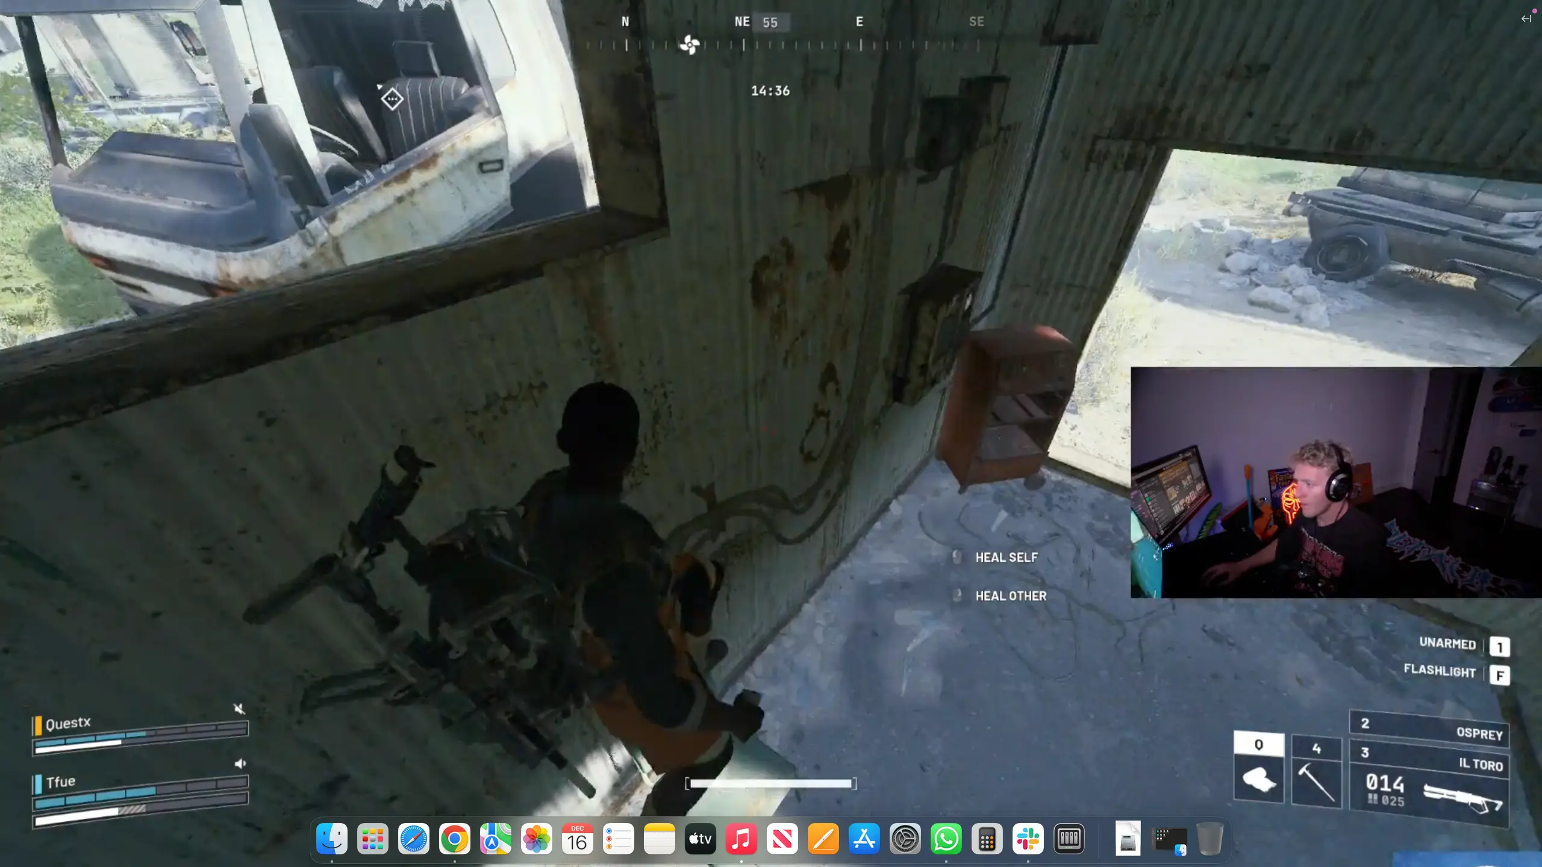Click the HEAL OTHER option
This screenshot has height=867, width=1542.
(1011, 596)
